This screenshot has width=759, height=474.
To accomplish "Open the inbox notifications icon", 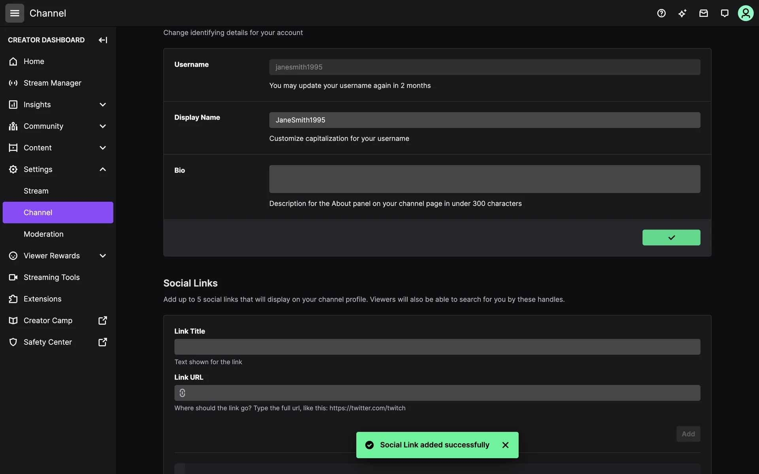I will tap(704, 13).
